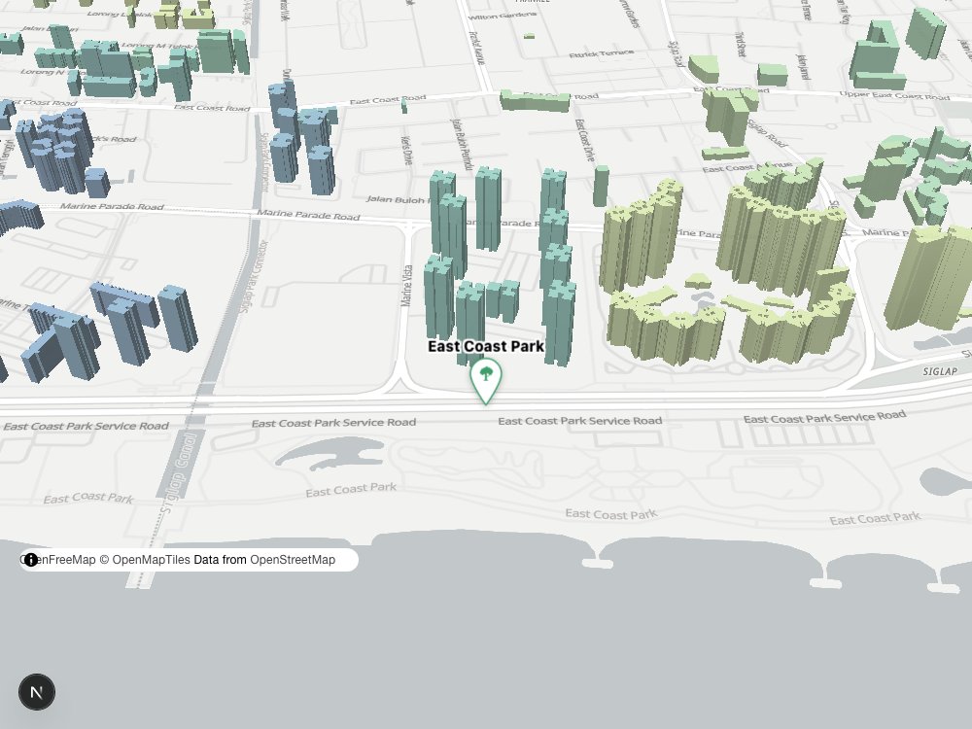Click the bold East Coast Park marker label
Screen dimensions: 972x729
[486, 347]
